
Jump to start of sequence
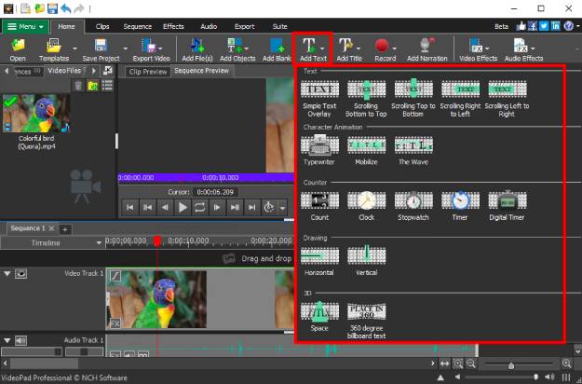(130, 208)
